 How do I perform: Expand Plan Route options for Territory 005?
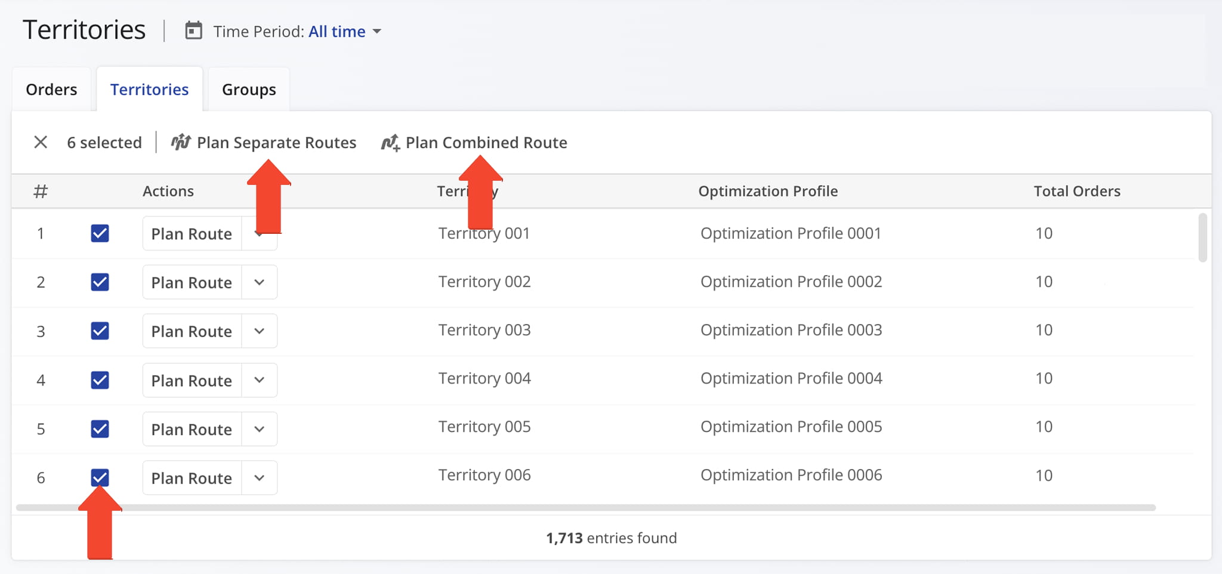(x=259, y=429)
